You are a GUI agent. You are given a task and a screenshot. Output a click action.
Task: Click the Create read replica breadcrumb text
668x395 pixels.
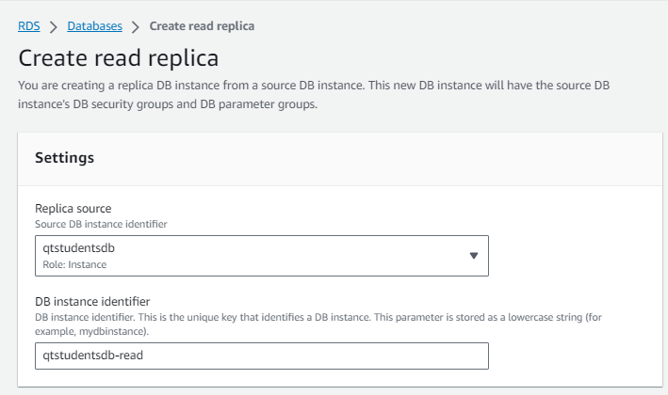202,26
